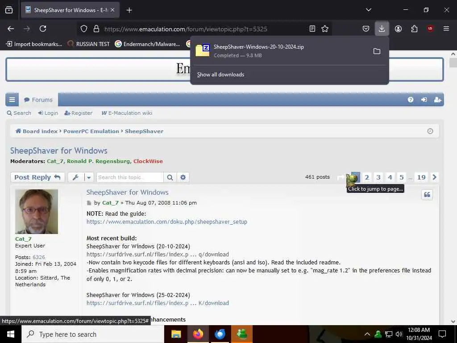Go to page 4 of topic
Screen dimensions: 457x343
390,177
